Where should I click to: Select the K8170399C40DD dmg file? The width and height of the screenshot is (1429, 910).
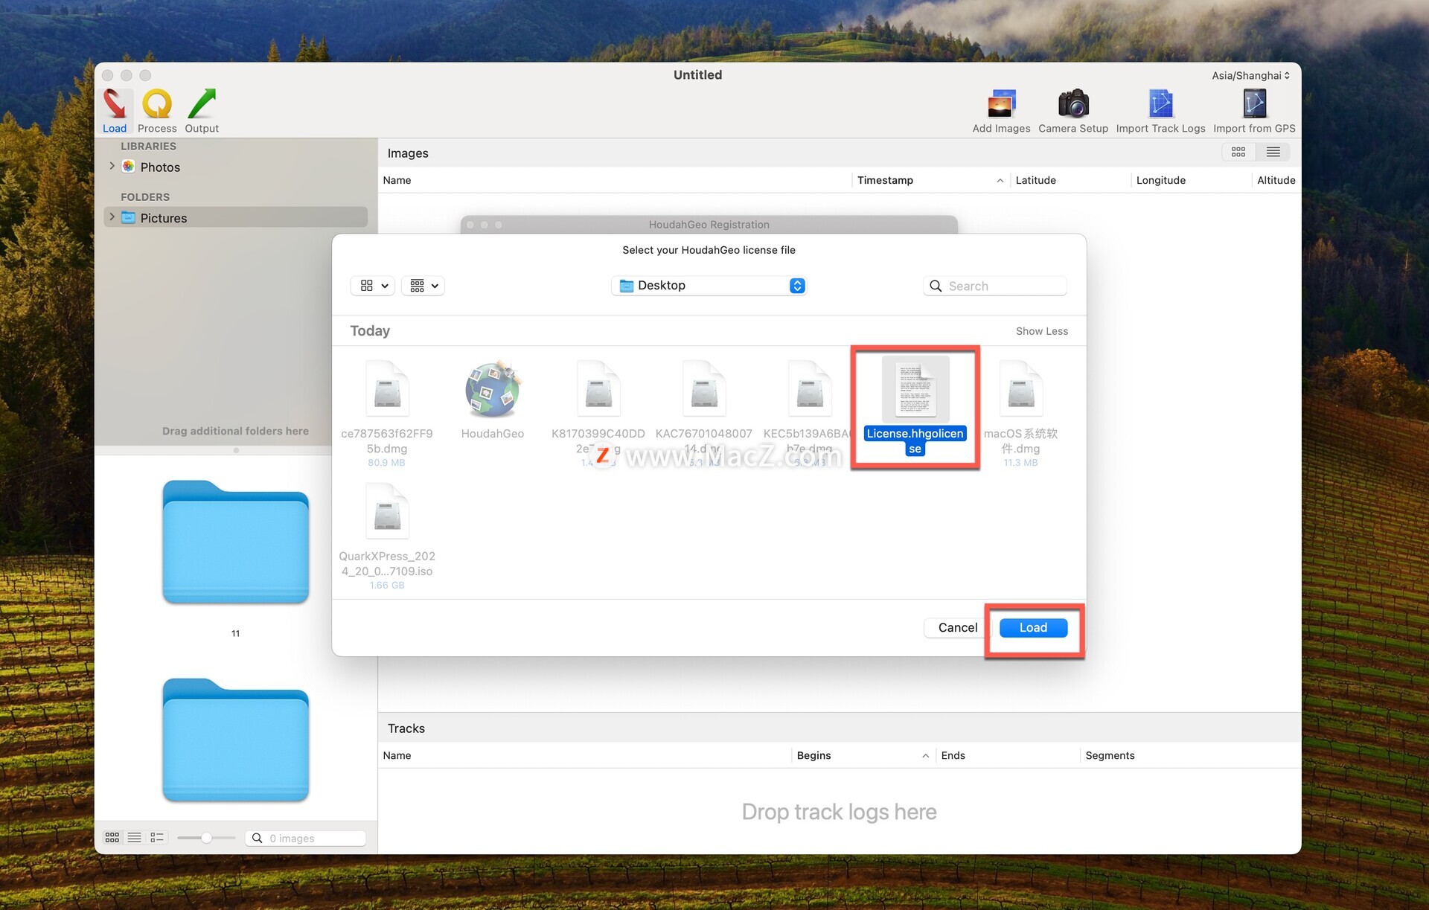coord(598,413)
